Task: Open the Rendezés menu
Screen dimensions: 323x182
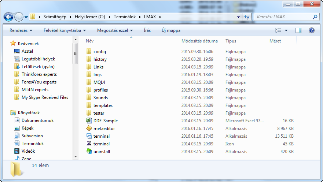Action: click(x=21, y=30)
